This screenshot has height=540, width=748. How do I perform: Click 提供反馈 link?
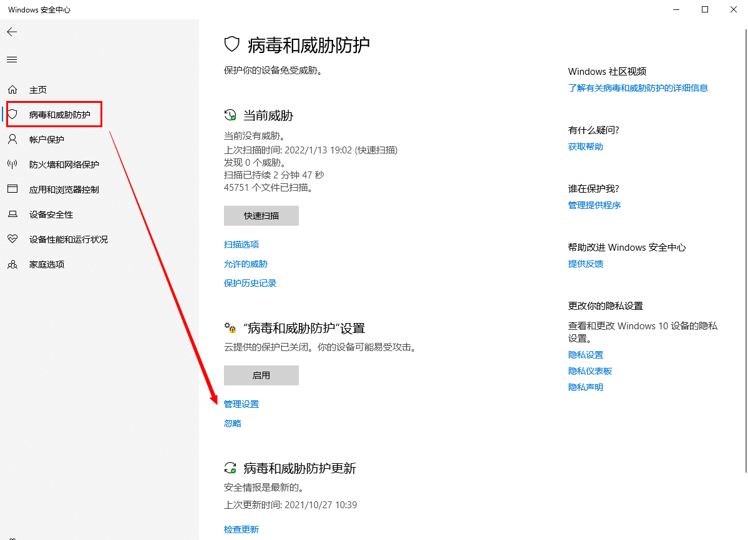585,264
